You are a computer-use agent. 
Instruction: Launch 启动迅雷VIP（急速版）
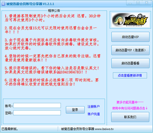click(130, 50)
